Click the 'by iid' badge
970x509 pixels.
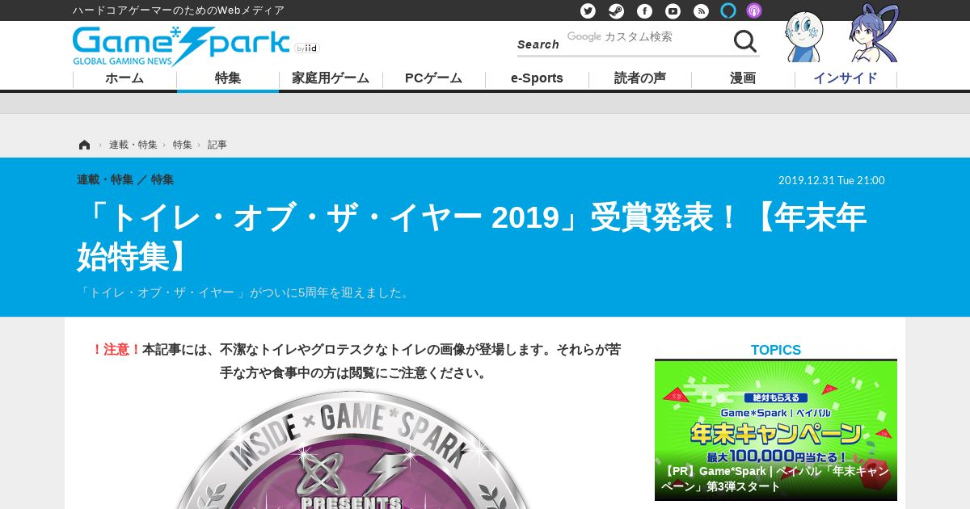coord(307,48)
